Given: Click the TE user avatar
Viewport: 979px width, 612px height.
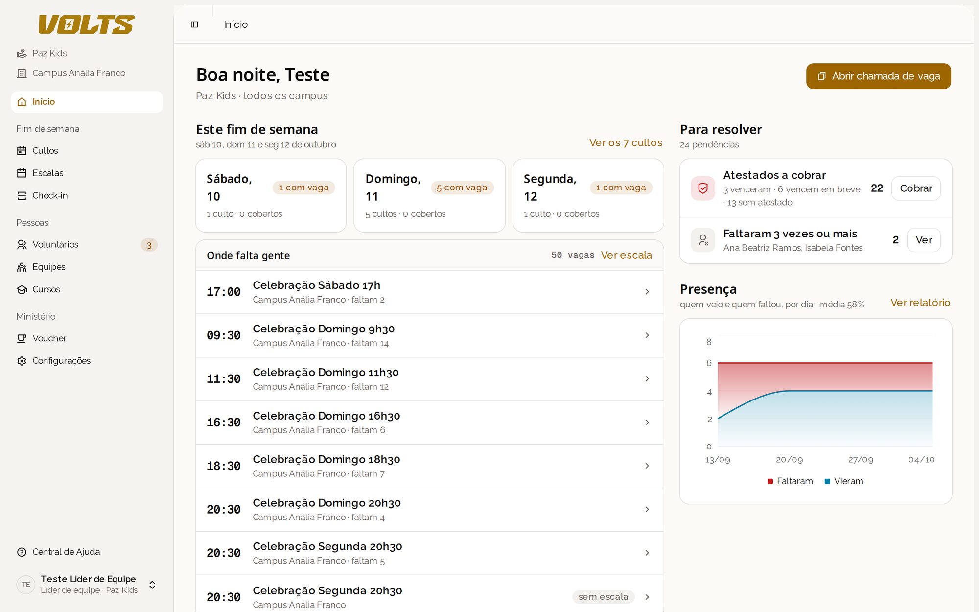Looking at the screenshot, I should pos(26,585).
